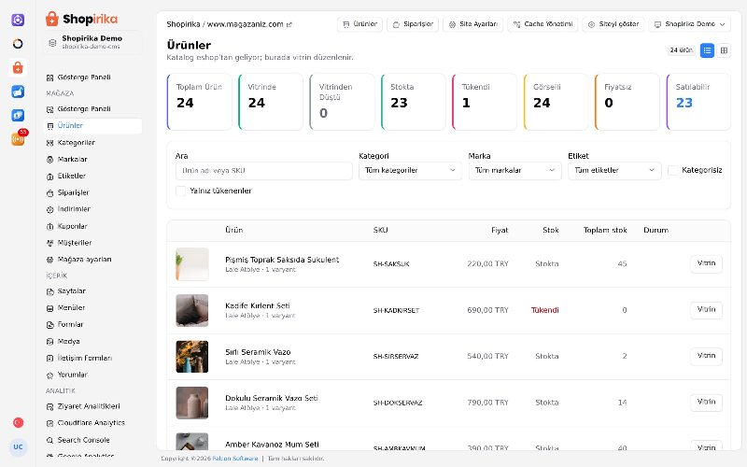Screen dimensions: 747x467
Task: Click the Shopirika logo
Action: point(81,19)
